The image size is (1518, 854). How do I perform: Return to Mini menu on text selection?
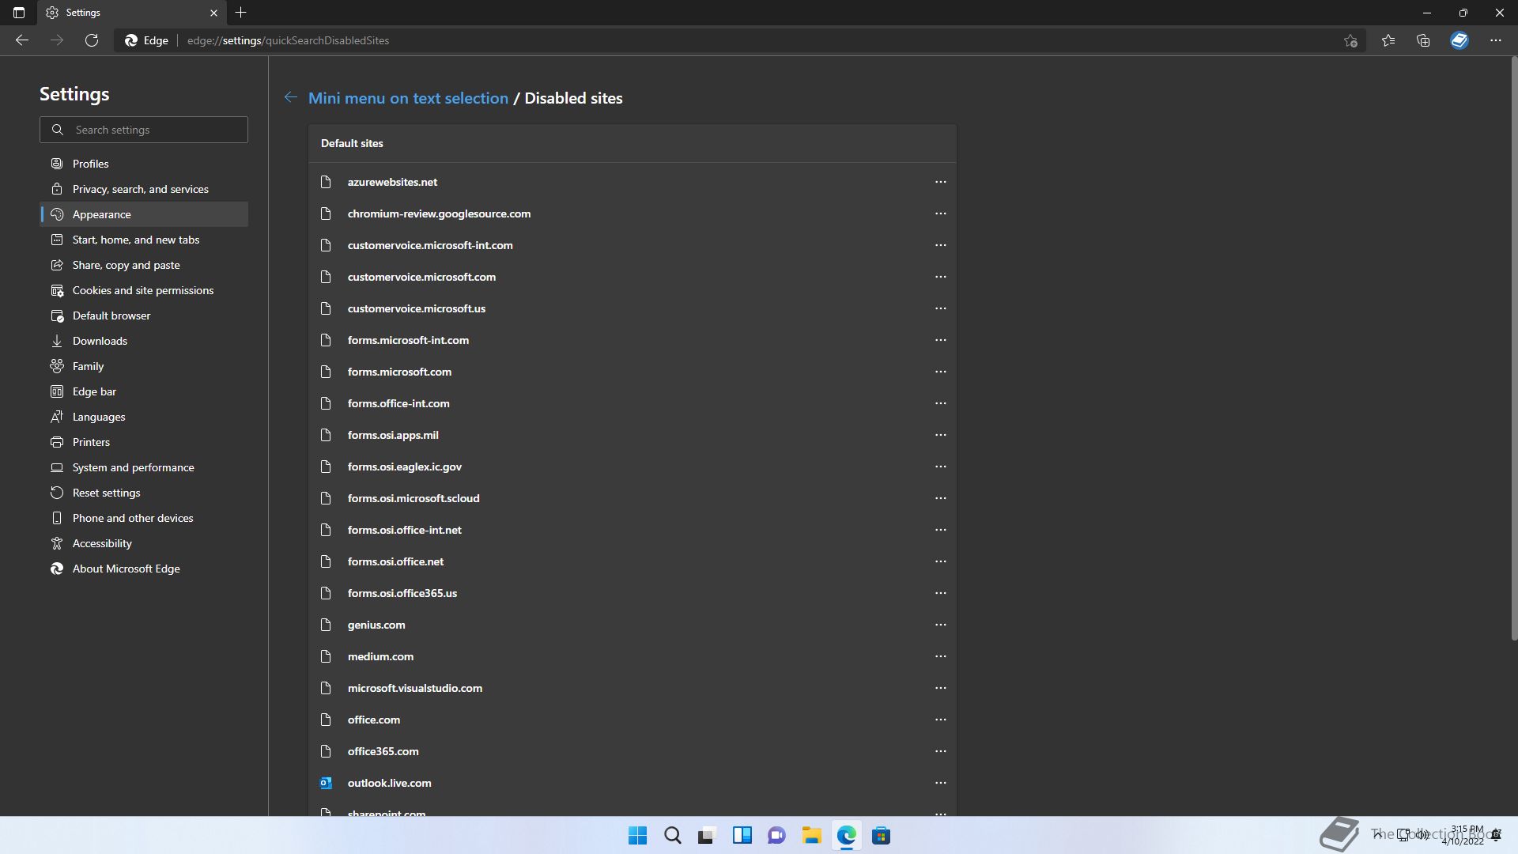coord(408,98)
